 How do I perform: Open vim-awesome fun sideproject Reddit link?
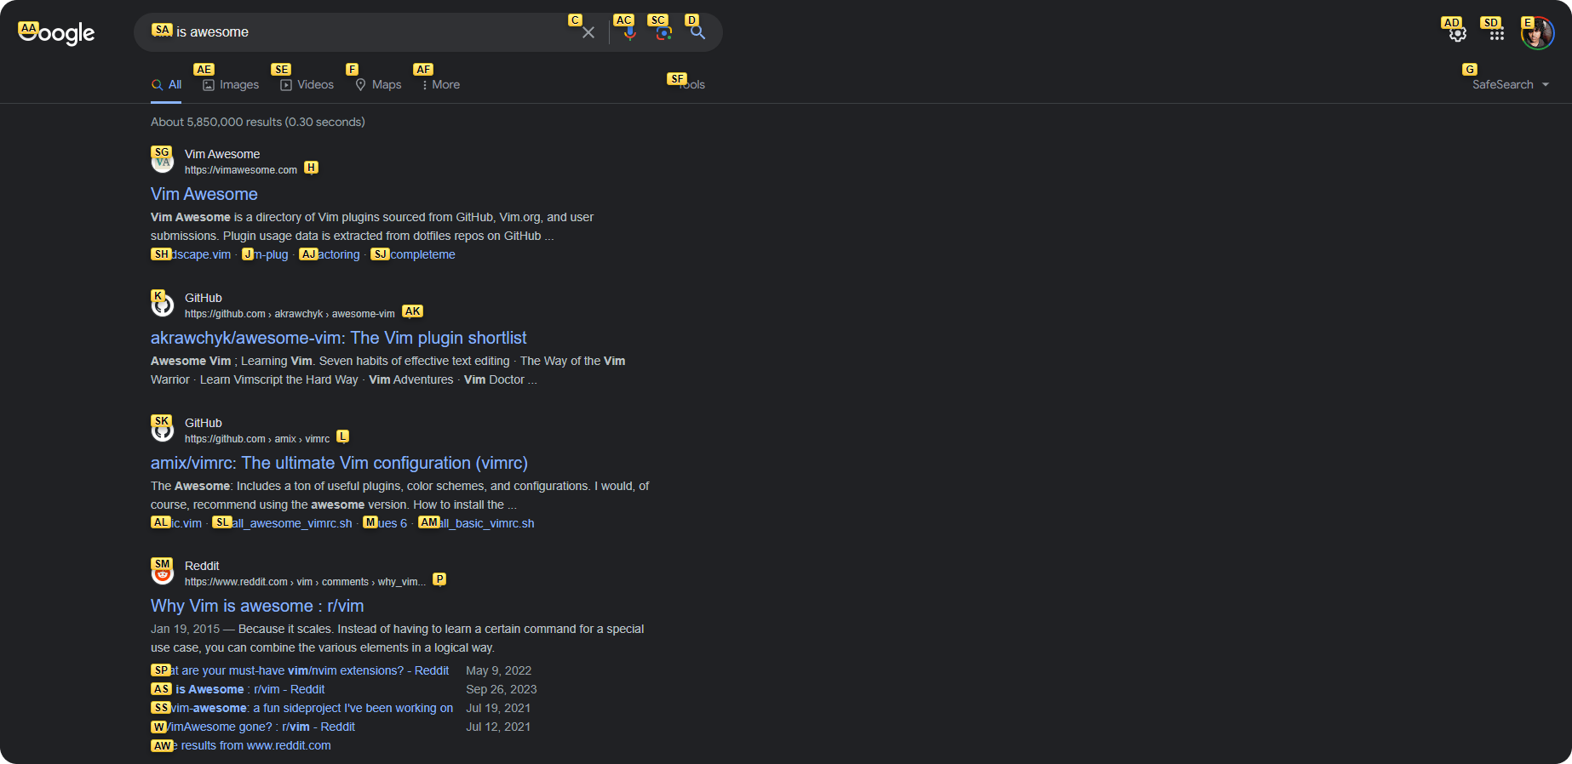click(302, 708)
